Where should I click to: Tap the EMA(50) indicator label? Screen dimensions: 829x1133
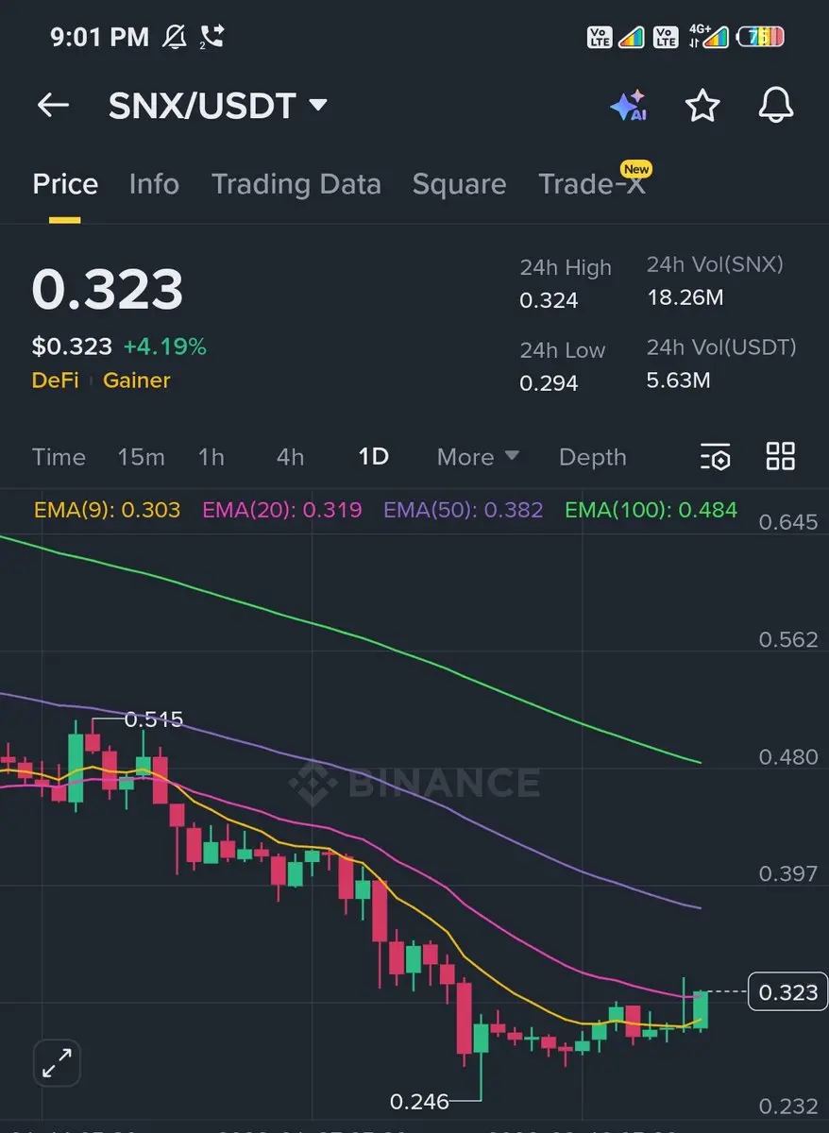(464, 511)
